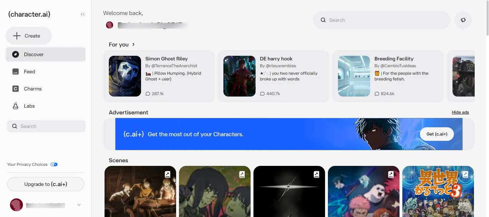Click the welcome profile avatar
Viewport: 489px width, 217px height.
[x=110, y=25]
